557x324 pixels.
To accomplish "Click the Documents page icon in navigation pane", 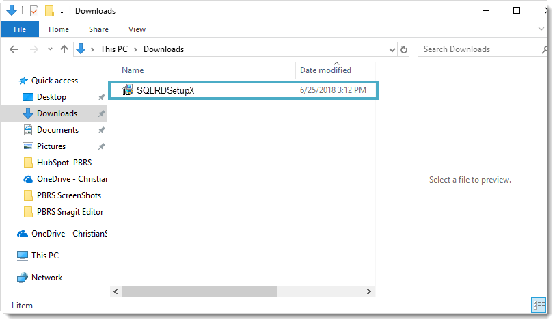I will (28, 130).
